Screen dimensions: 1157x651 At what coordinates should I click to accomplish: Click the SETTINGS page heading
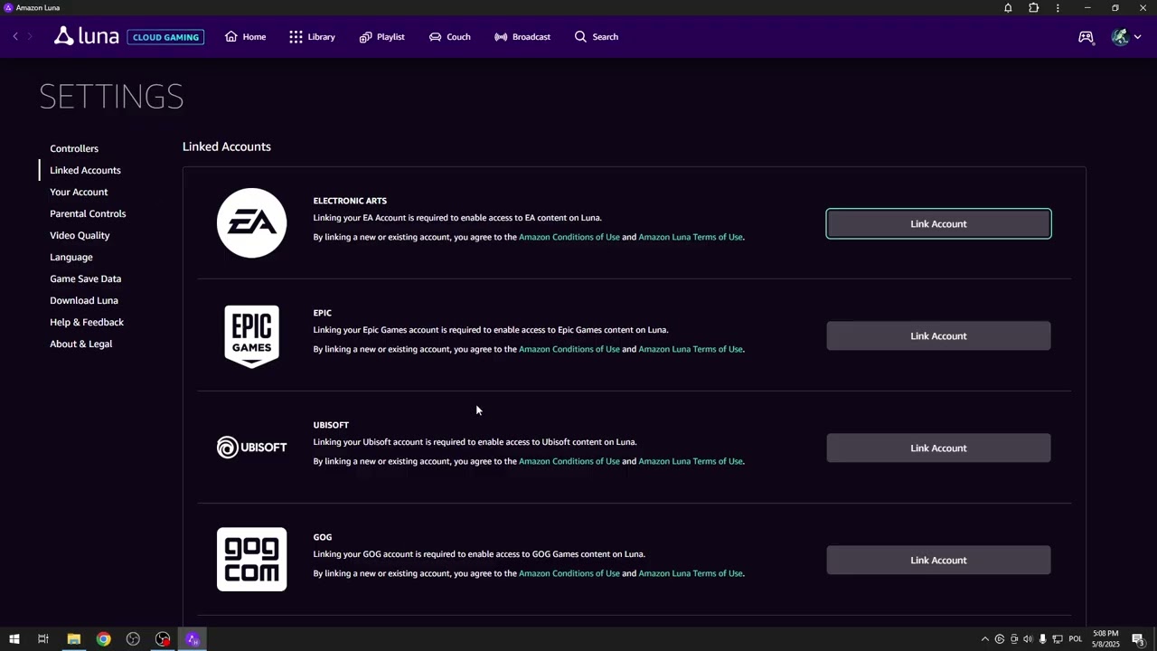111,96
